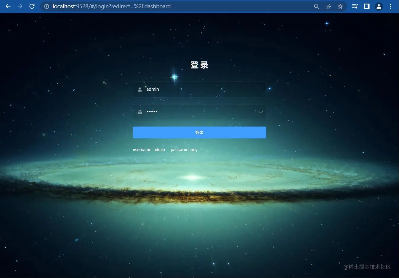The height and width of the screenshot is (278, 399).
Task: Show the password using the eye icon
Action: tap(261, 112)
